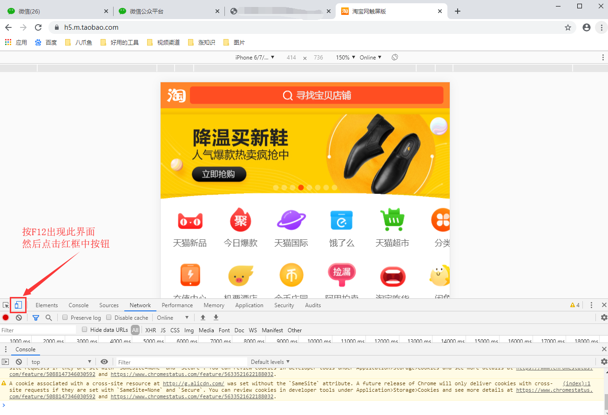
Task: Open Network settings gear
Action: point(604,317)
